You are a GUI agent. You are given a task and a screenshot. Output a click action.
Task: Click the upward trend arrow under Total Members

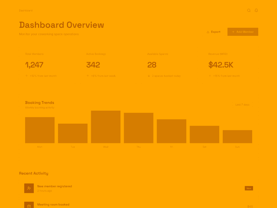pos(27,76)
